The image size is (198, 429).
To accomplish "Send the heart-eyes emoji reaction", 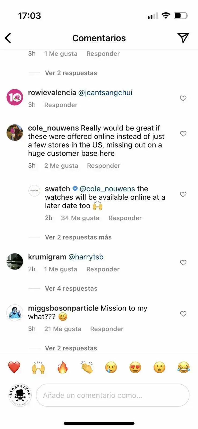I will coord(135,367).
